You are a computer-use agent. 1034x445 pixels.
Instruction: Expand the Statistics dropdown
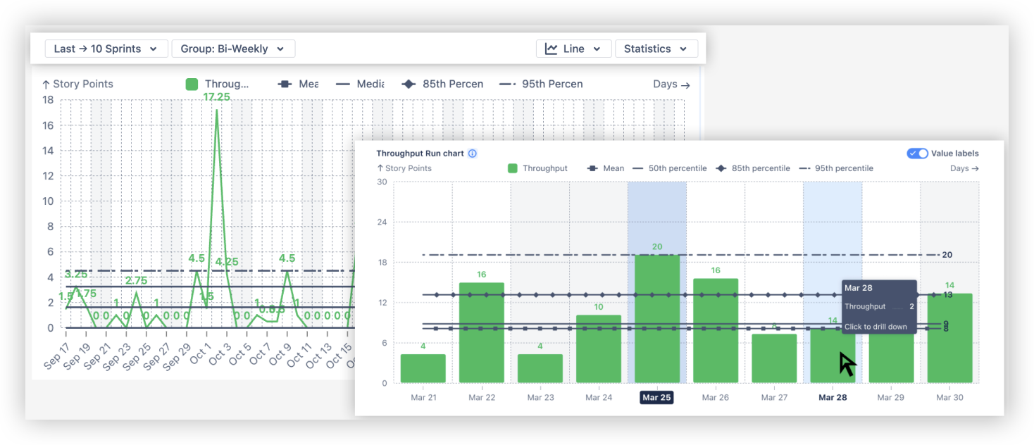656,49
